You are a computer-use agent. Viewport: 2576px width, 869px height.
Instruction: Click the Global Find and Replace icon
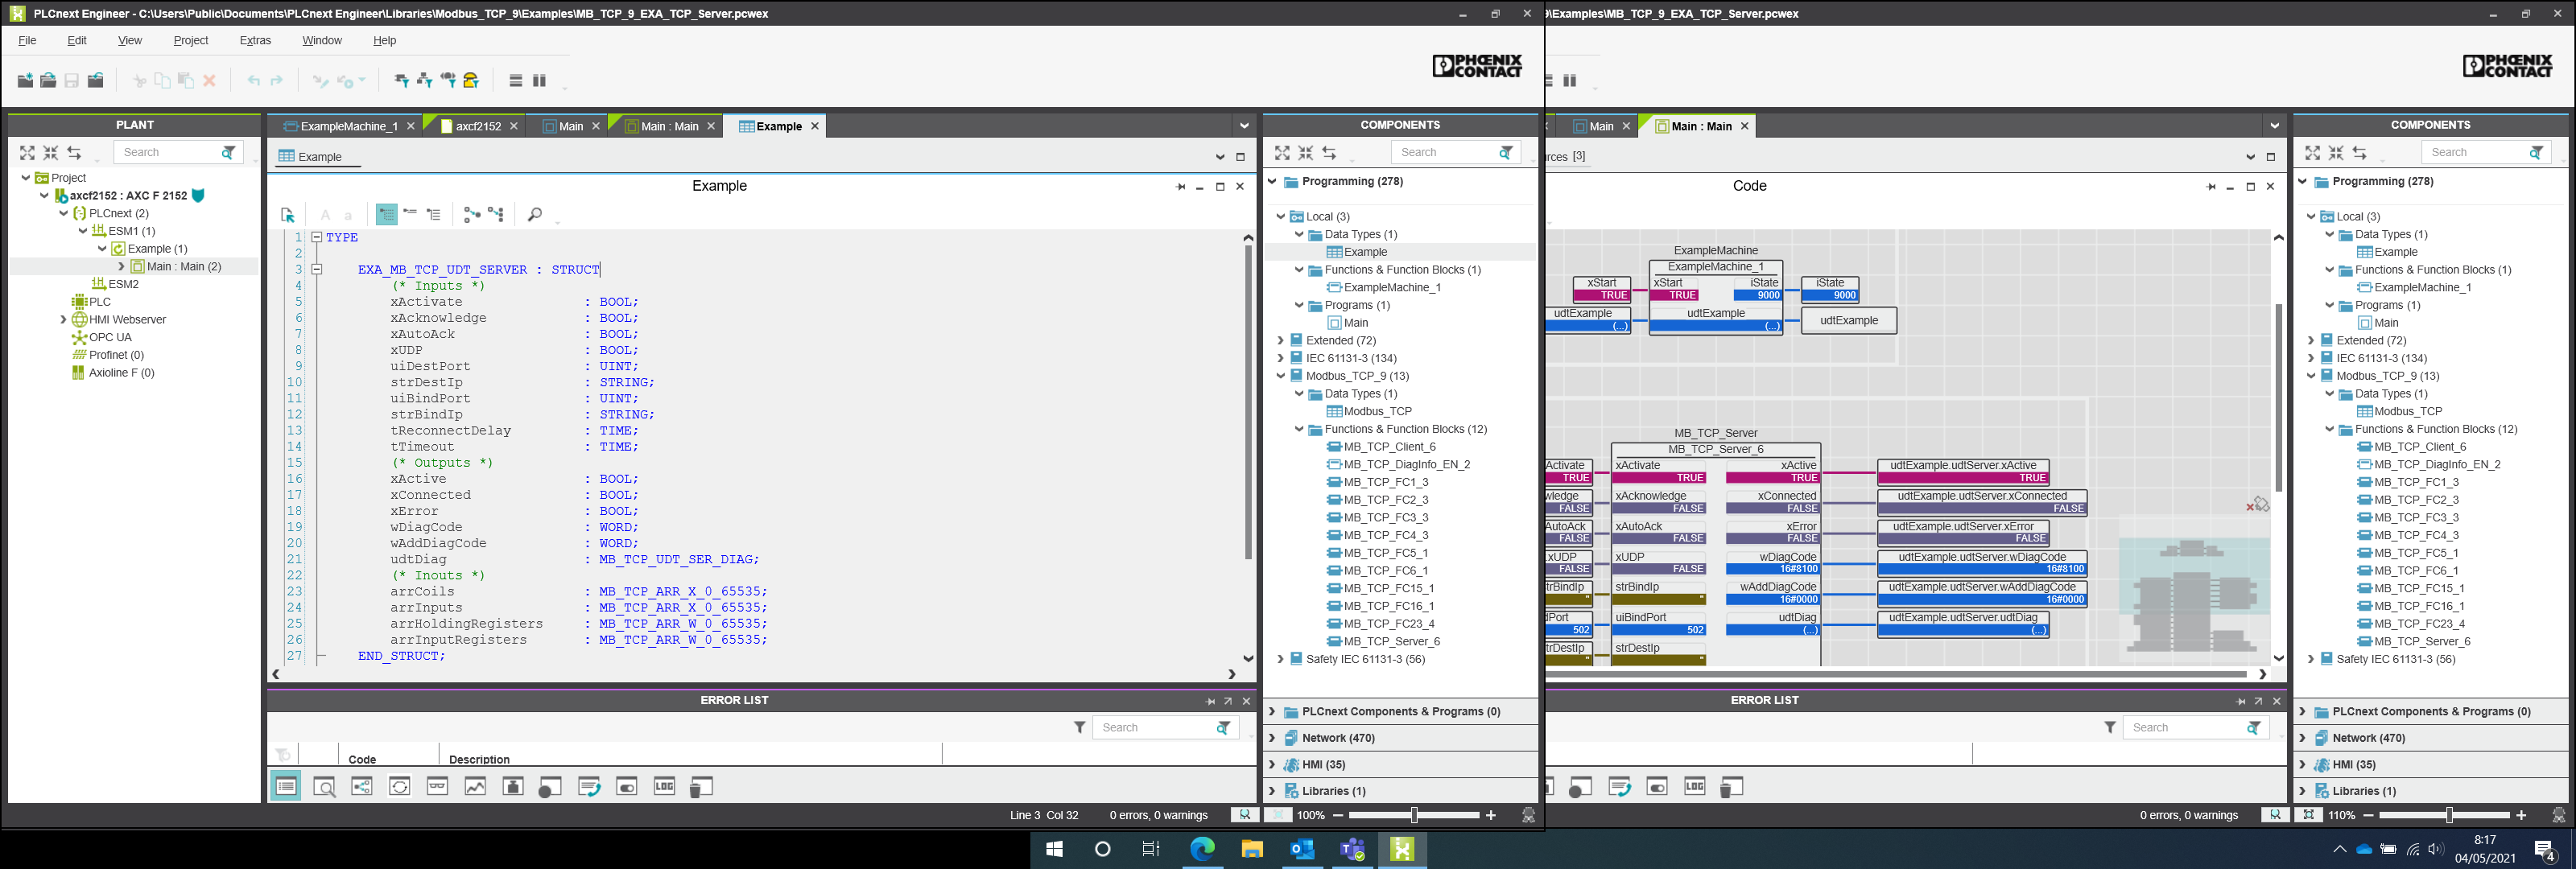(324, 787)
